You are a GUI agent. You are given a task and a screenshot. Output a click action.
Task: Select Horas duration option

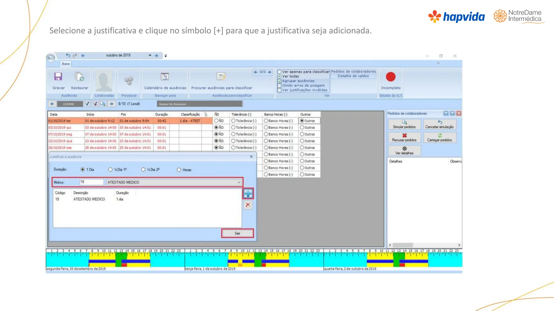coord(179,170)
